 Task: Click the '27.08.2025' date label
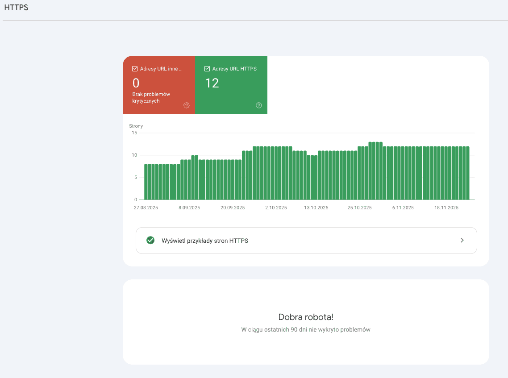146,208
